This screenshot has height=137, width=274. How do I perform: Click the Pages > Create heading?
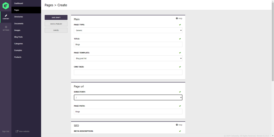(x=56, y=5)
